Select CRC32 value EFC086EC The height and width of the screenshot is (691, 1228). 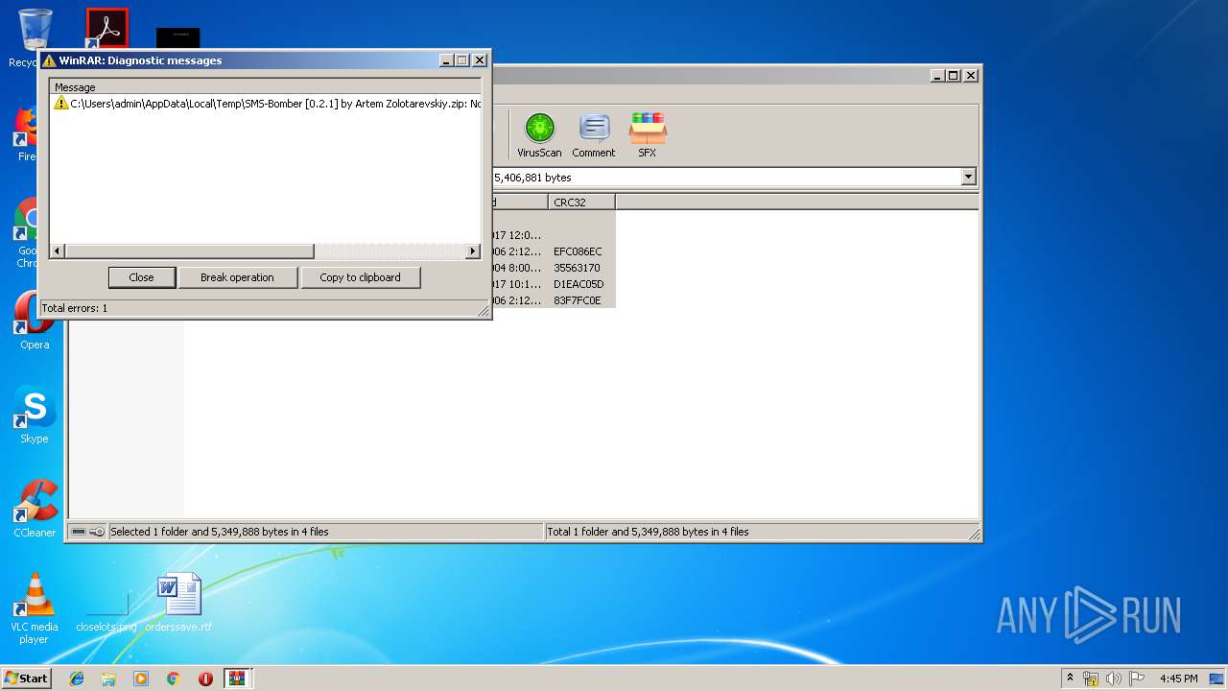click(x=578, y=251)
